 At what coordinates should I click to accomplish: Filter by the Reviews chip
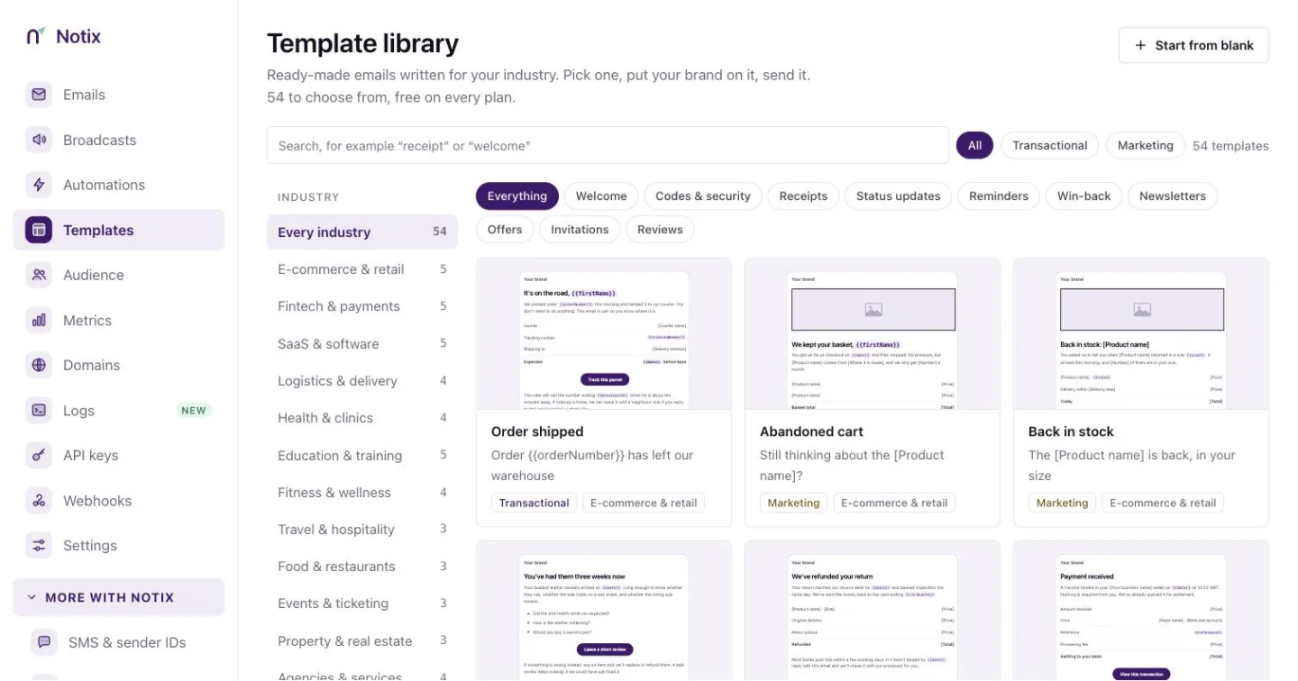660,229
